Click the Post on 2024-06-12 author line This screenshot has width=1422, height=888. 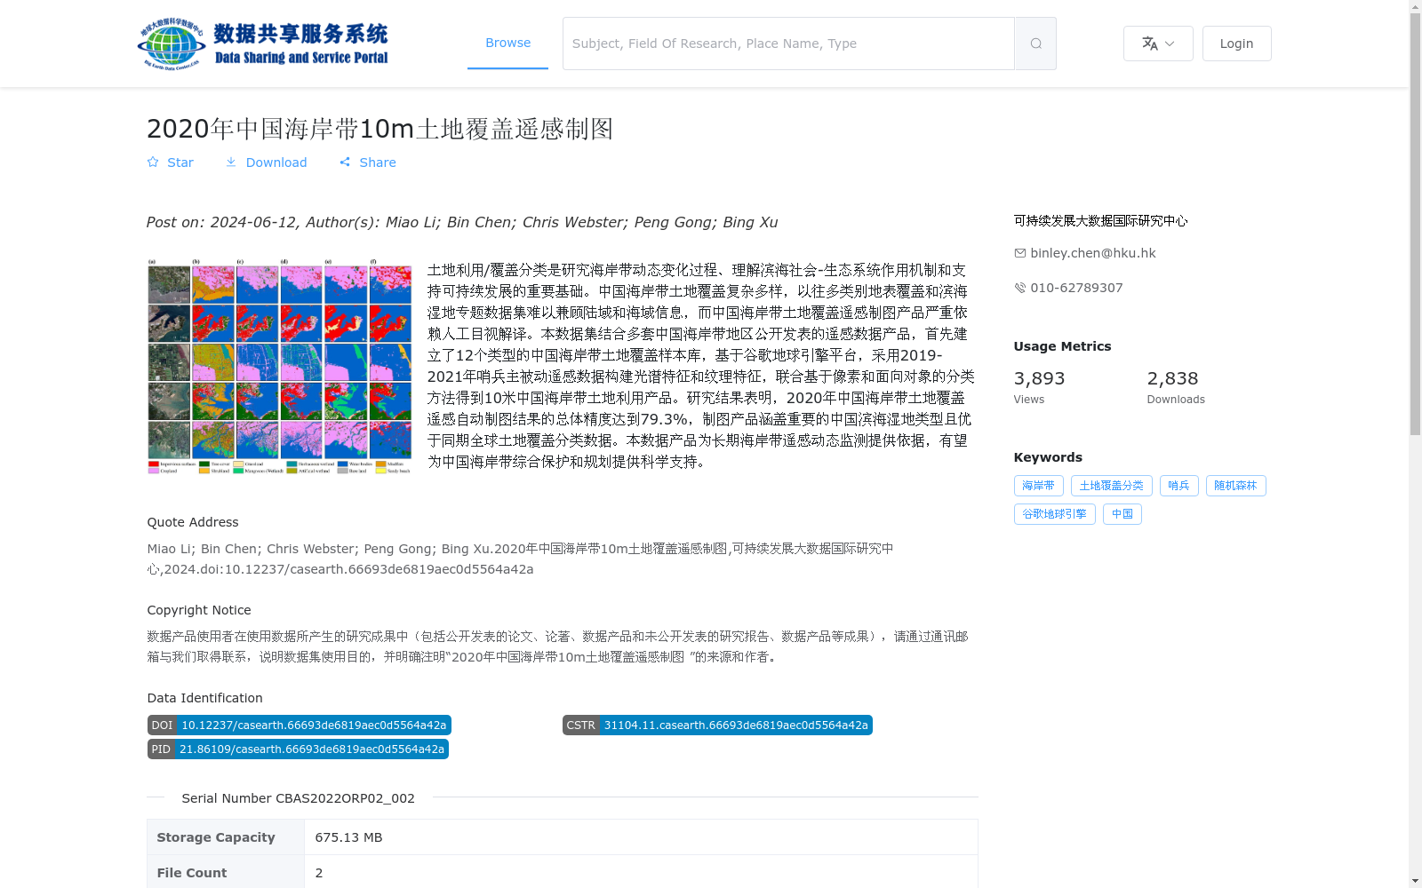coord(462,222)
